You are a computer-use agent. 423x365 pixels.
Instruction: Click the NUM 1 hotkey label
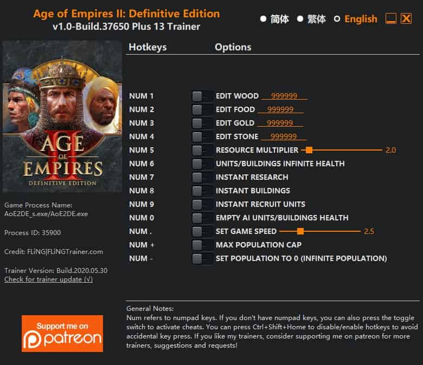point(142,96)
